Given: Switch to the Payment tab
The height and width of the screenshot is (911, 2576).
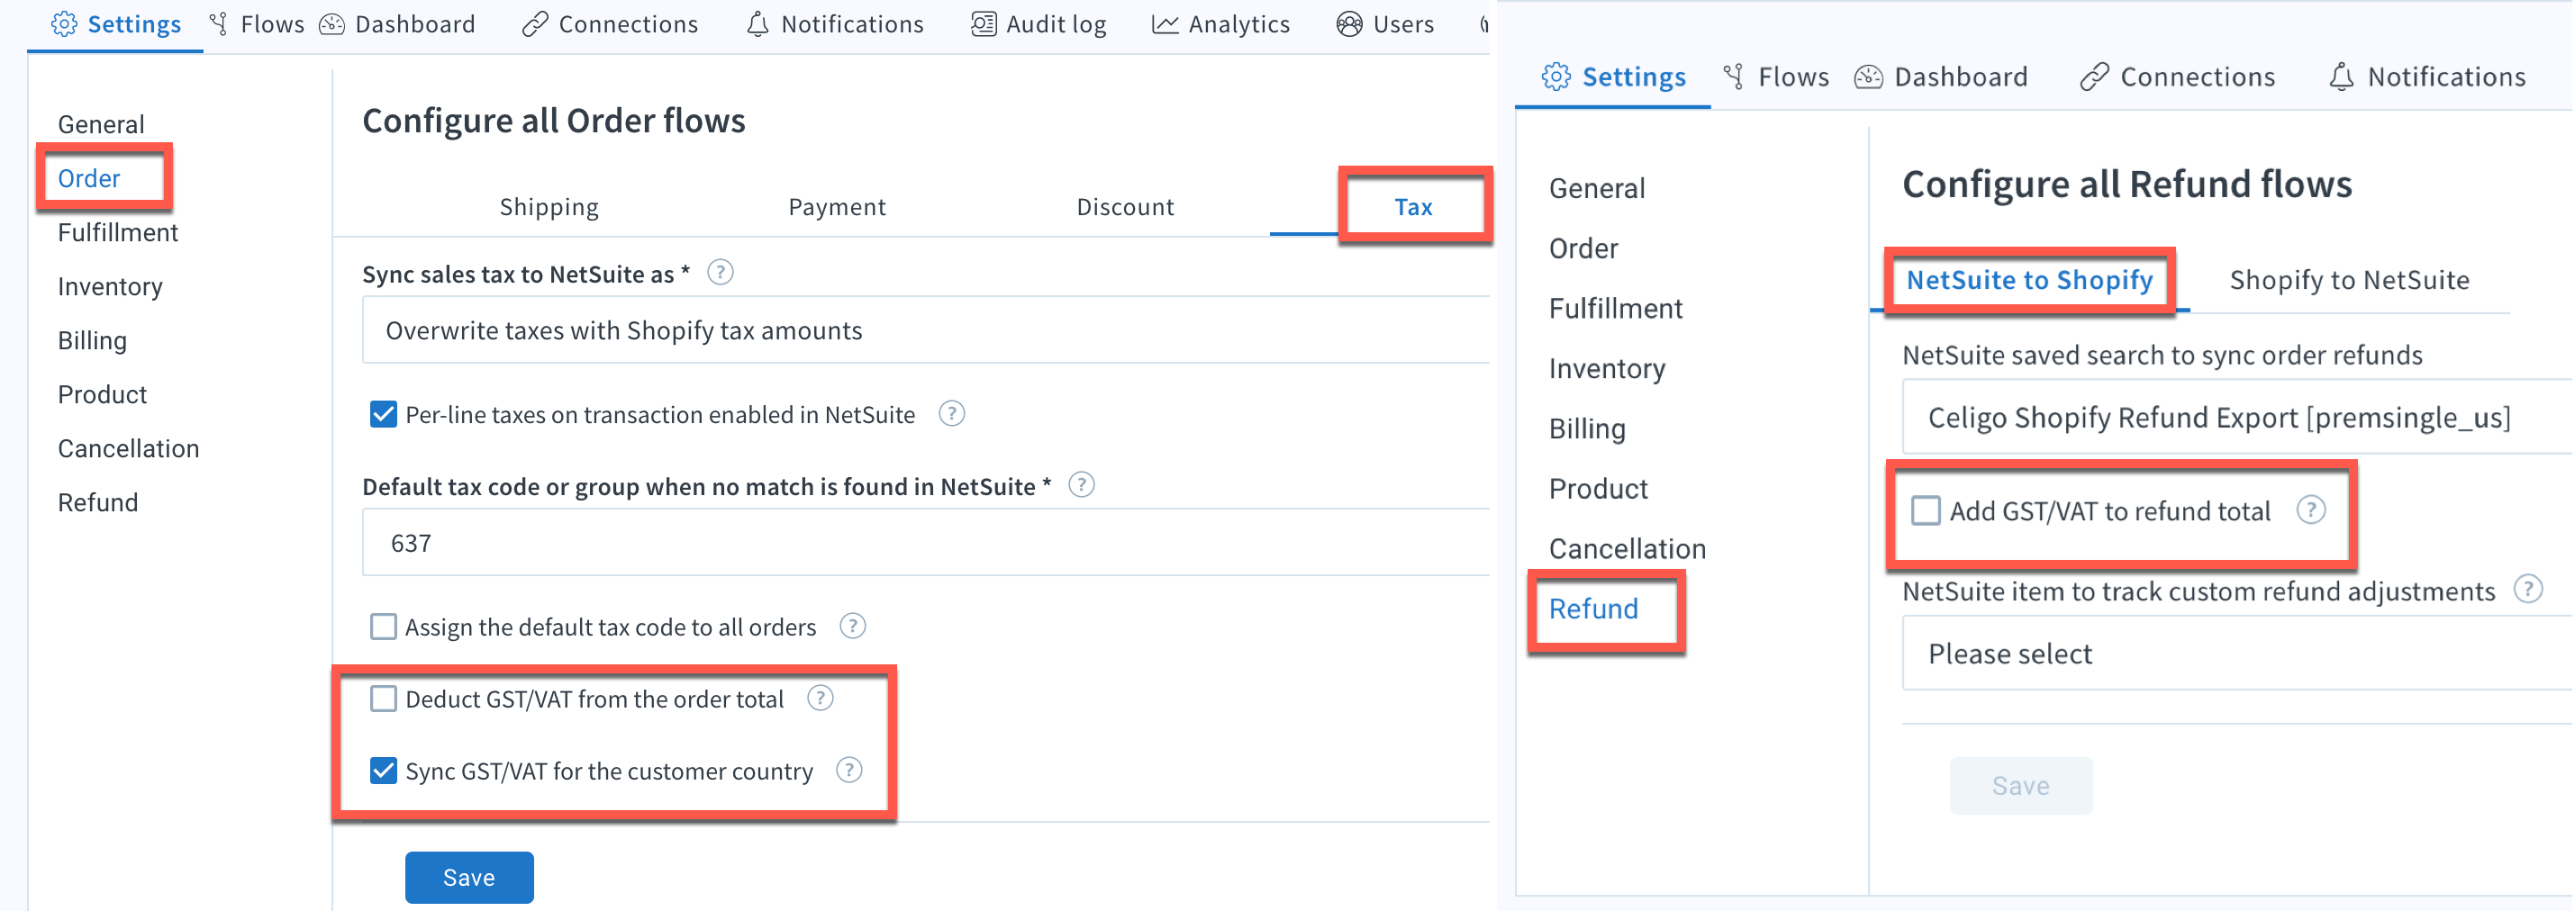Looking at the screenshot, I should coord(837,207).
